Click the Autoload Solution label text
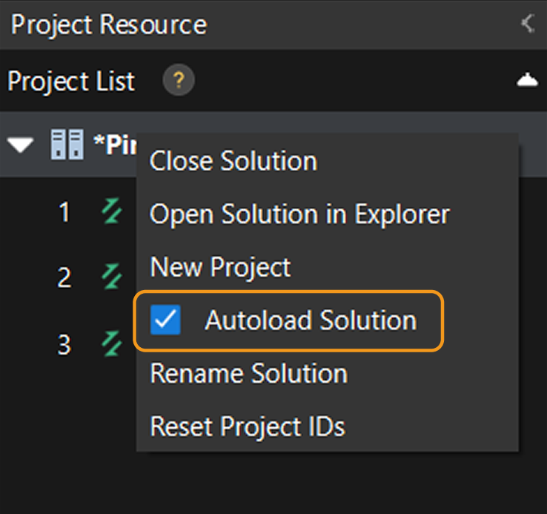 (311, 320)
